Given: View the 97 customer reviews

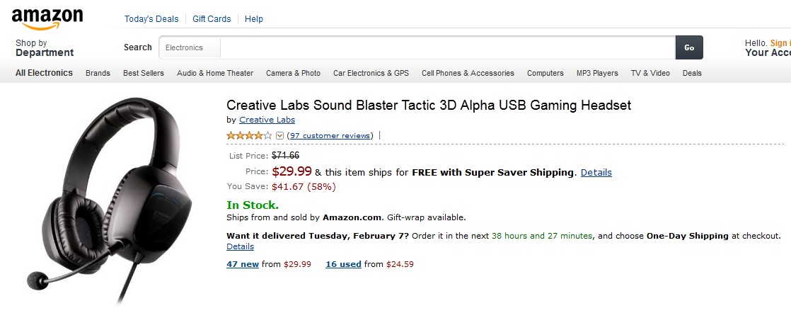Looking at the screenshot, I should pos(330,135).
